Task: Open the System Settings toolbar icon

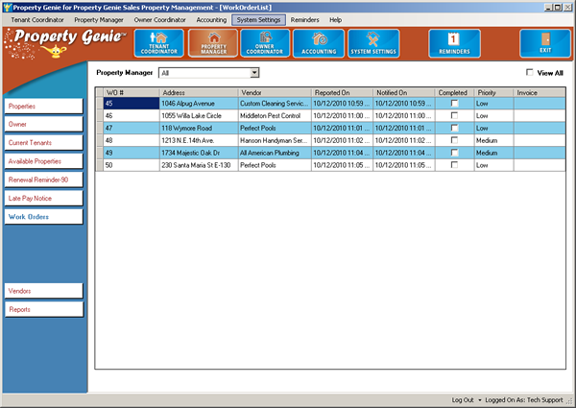Action: [x=373, y=43]
